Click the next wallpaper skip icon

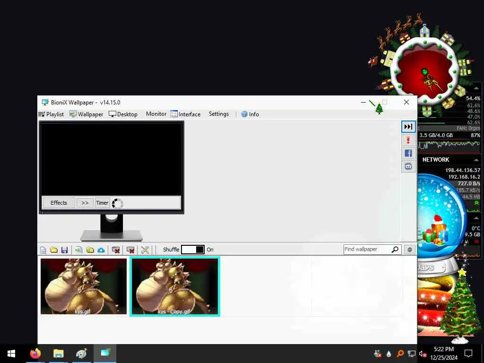(408, 127)
